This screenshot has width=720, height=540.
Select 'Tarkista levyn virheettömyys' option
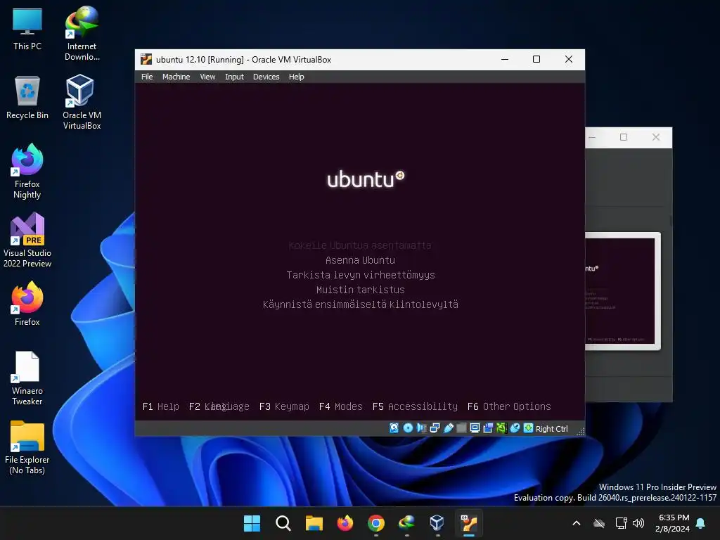tap(361, 275)
